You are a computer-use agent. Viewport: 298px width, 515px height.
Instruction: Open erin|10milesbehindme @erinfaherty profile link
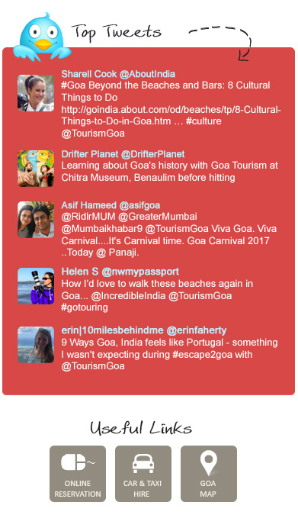point(144,330)
